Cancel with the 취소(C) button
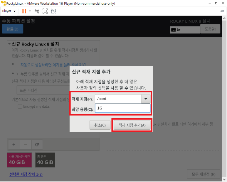The height and width of the screenshot is (182, 227). click(x=100, y=125)
